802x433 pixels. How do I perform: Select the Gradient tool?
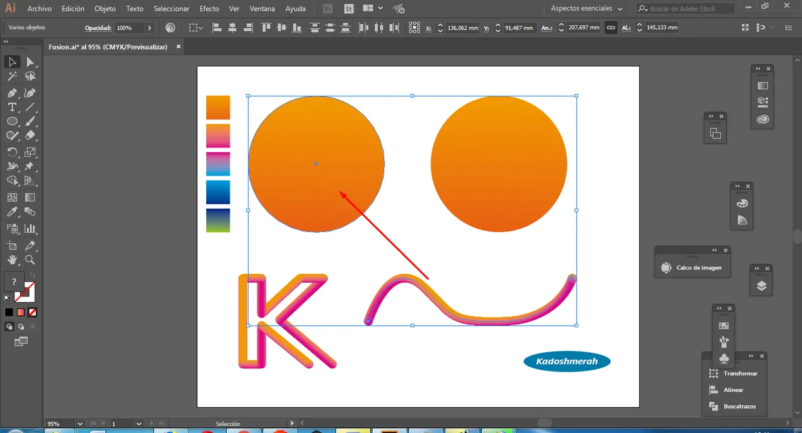[x=29, y=197]
